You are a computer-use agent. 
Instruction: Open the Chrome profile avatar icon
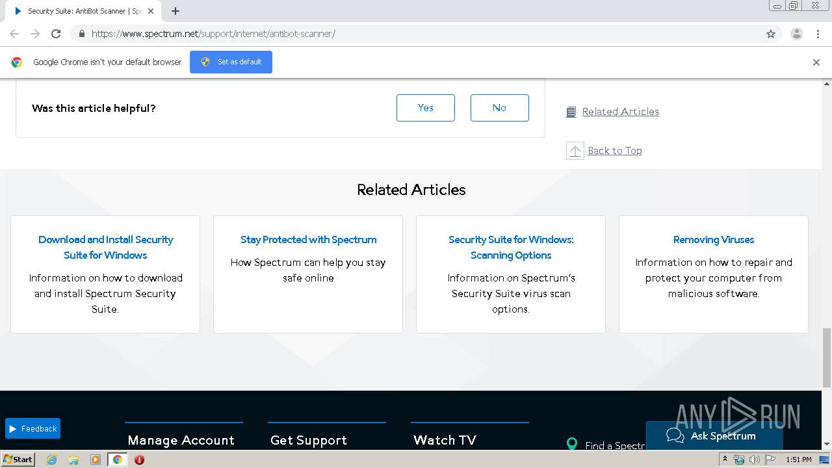pyautogui.click(x=796, y=34)
